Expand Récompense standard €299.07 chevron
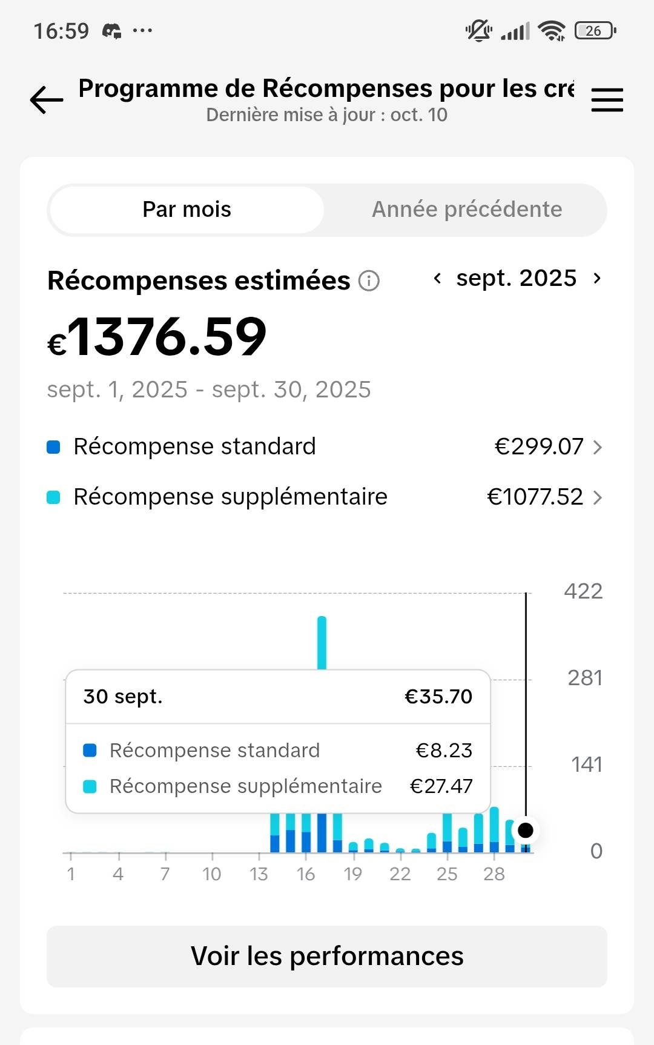This screenshot has width=654, height=1045. click(598, 448)
